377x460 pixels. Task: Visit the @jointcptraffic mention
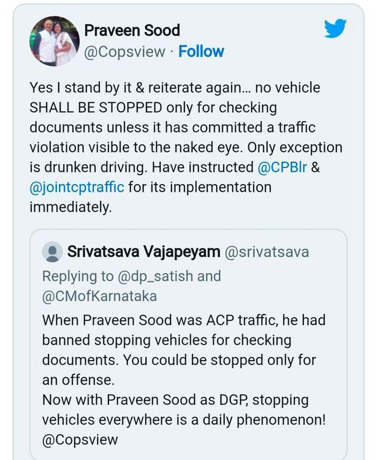coord(77,186)
